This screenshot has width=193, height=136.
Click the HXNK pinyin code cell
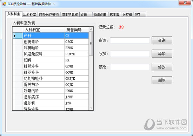pos(76,91)
